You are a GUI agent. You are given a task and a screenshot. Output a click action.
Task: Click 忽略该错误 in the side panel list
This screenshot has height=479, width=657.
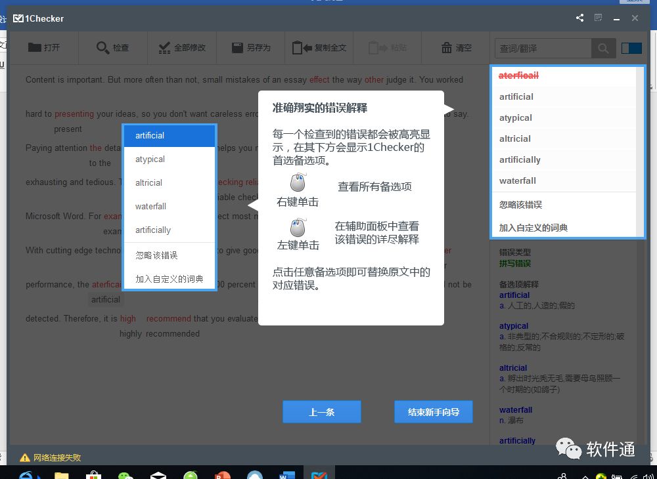click(x=564, y=205)
